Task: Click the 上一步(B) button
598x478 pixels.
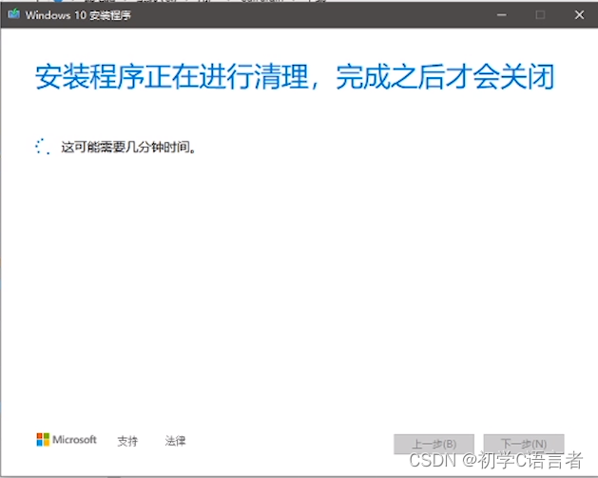Action: click(434, 444)
